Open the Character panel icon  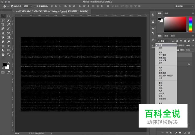click(153, 28)
